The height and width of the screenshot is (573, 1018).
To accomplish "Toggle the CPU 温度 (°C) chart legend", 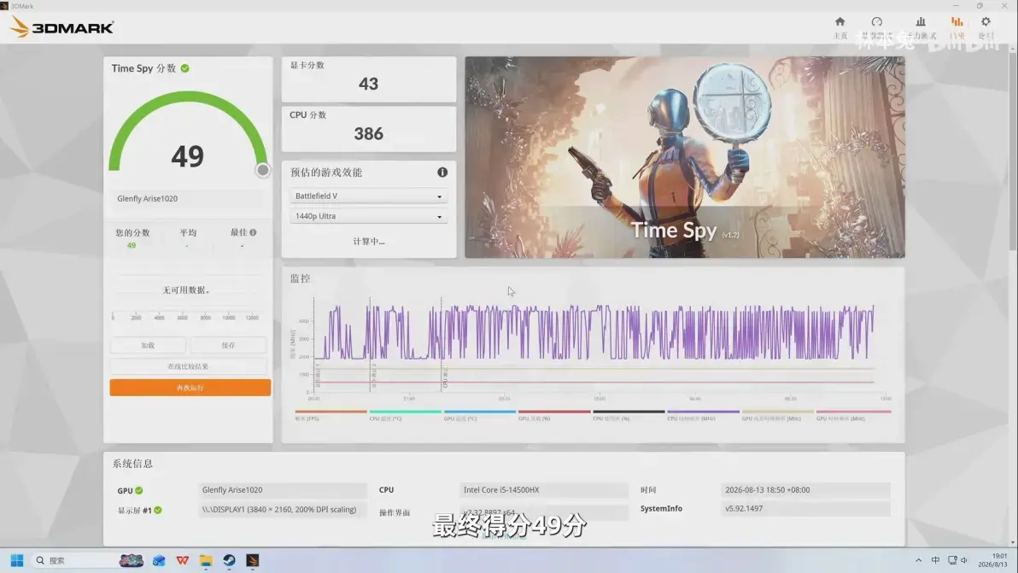I will [405, 415].
